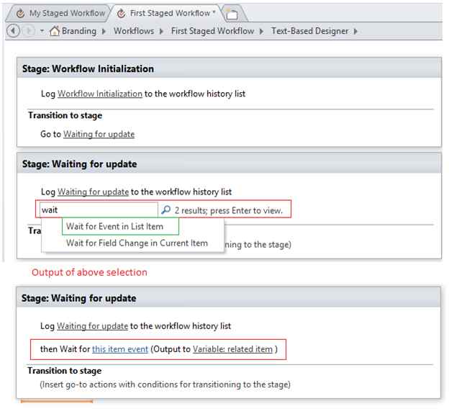The height and width of the screenshot is (409, 449).
Task: Open the Workflow Initialization log message link
Action: (100, 94)
